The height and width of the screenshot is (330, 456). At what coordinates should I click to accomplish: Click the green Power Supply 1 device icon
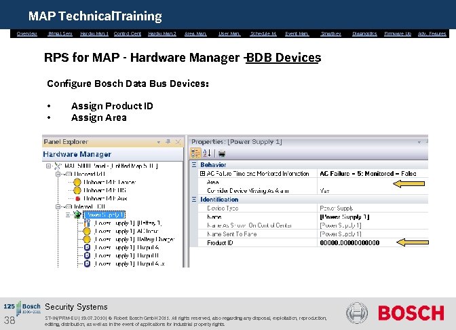coord(77,215)
